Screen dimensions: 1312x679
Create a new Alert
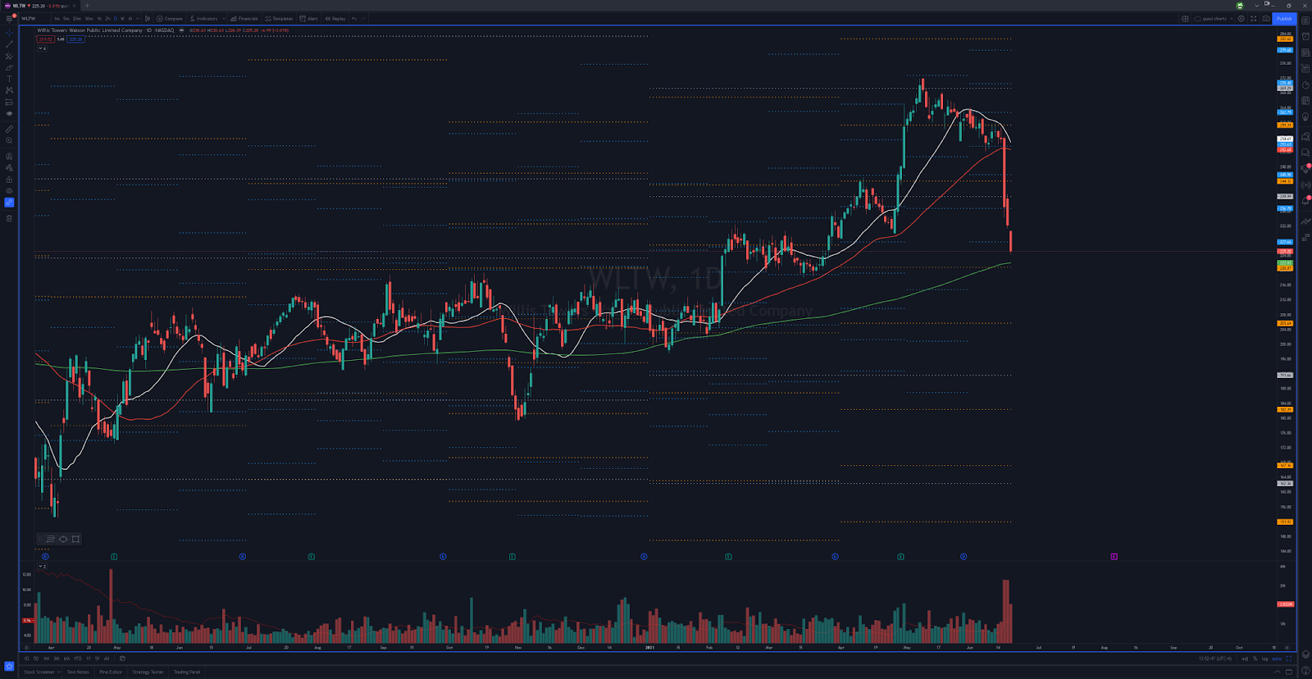(x=309, y=18)
